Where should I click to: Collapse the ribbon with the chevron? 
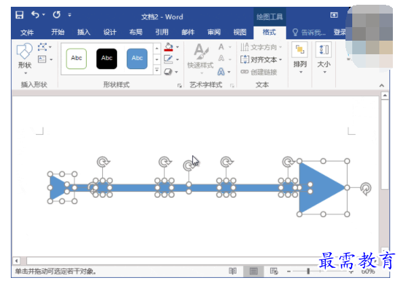click(x=382, y=85)
